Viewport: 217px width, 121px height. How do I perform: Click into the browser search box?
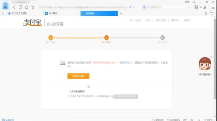coord(166,7)
